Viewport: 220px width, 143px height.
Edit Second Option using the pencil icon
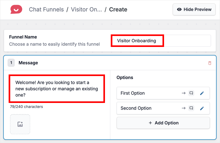click(x=202, y=108)
